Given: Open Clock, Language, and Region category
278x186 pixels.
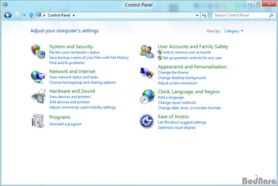Looking at the screenshot, I should (189, 92).
